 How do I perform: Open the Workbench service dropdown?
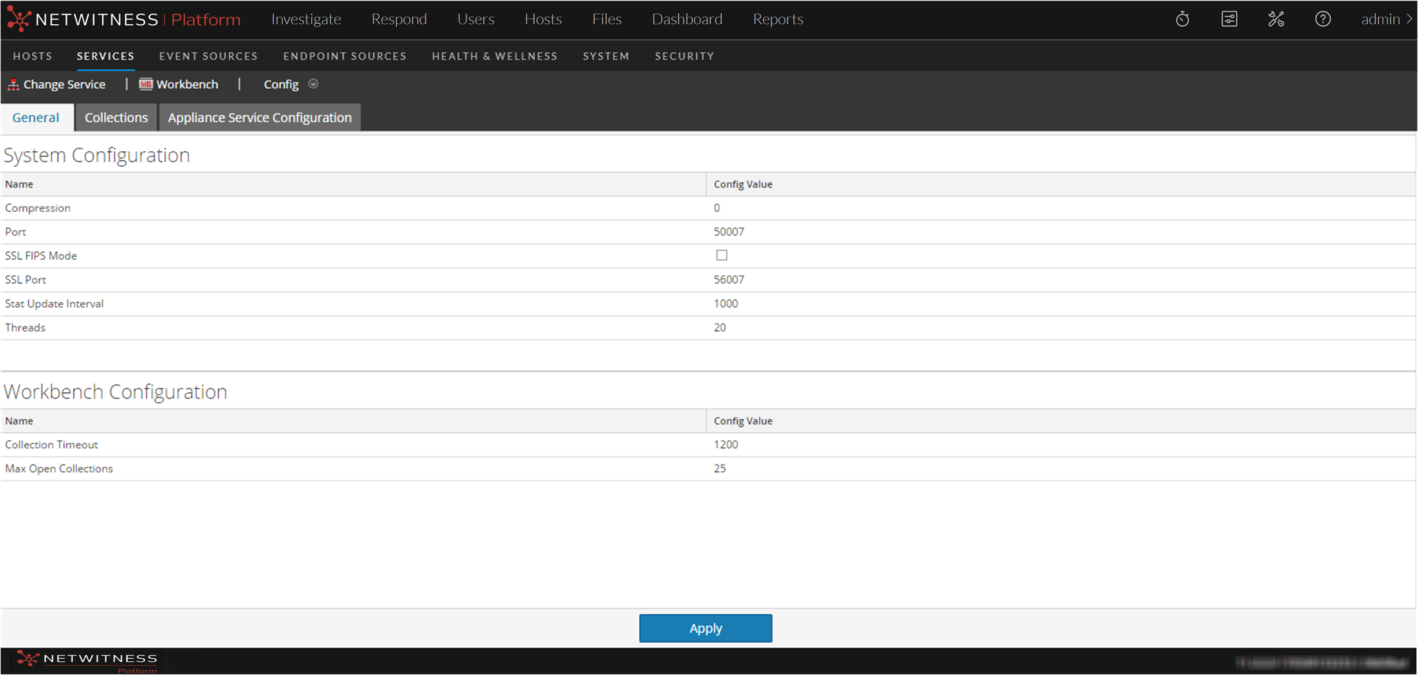[x=186, y=84]
